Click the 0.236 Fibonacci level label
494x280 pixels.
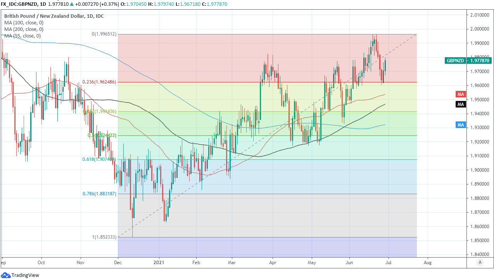click(99, 82)
